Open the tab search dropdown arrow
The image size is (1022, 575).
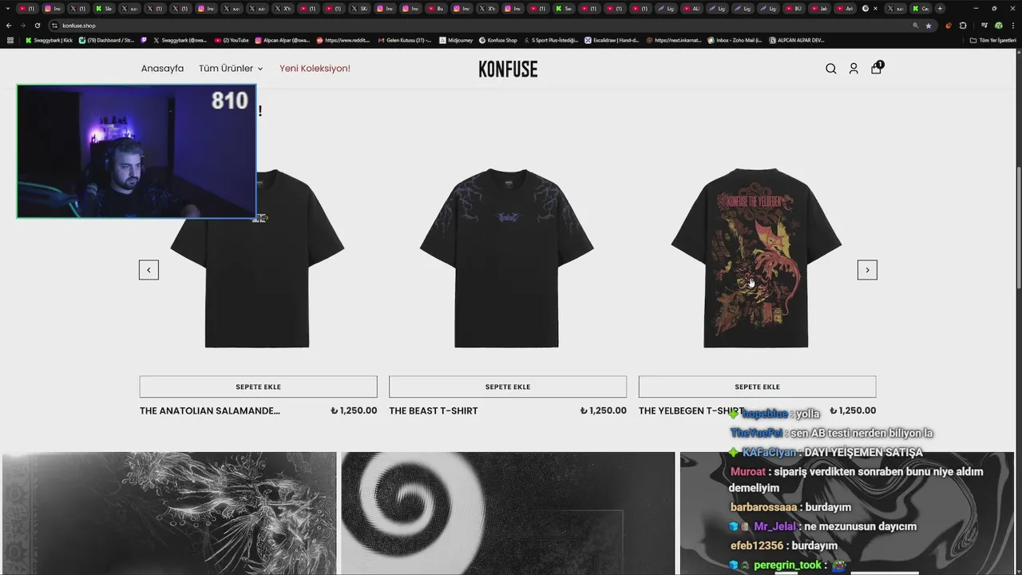click(x=8, y=8)
